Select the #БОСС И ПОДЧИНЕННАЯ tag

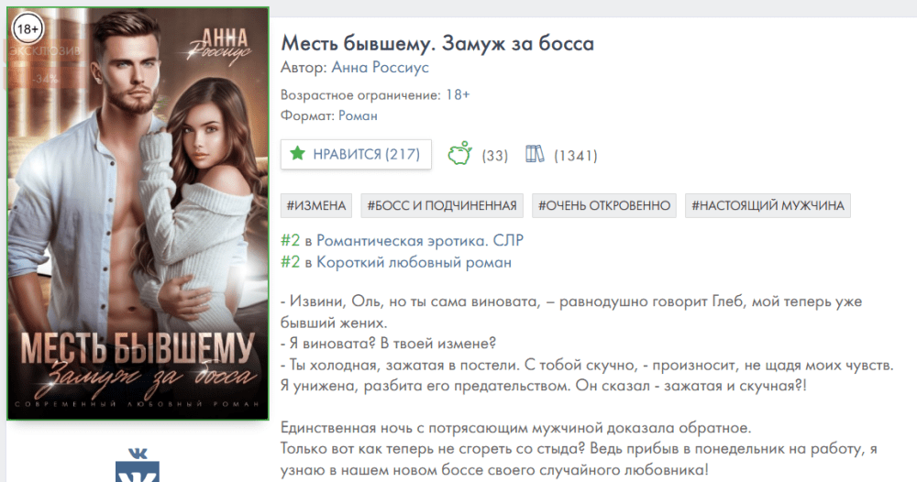point(442,205)
